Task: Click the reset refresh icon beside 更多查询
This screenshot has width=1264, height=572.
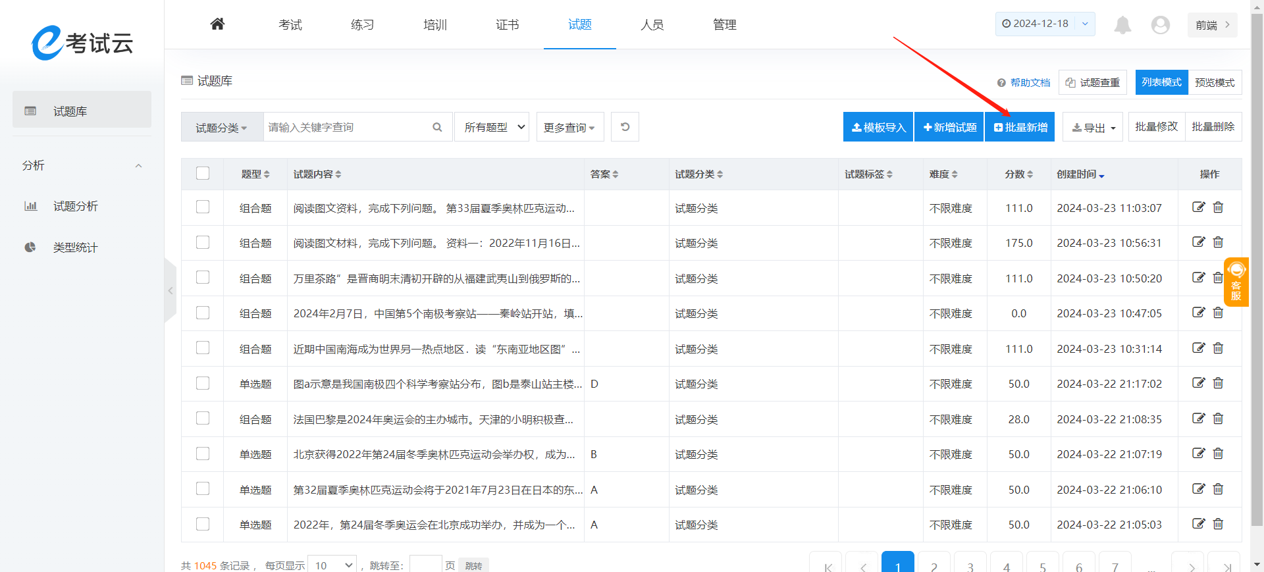Action: pos(625,127)
